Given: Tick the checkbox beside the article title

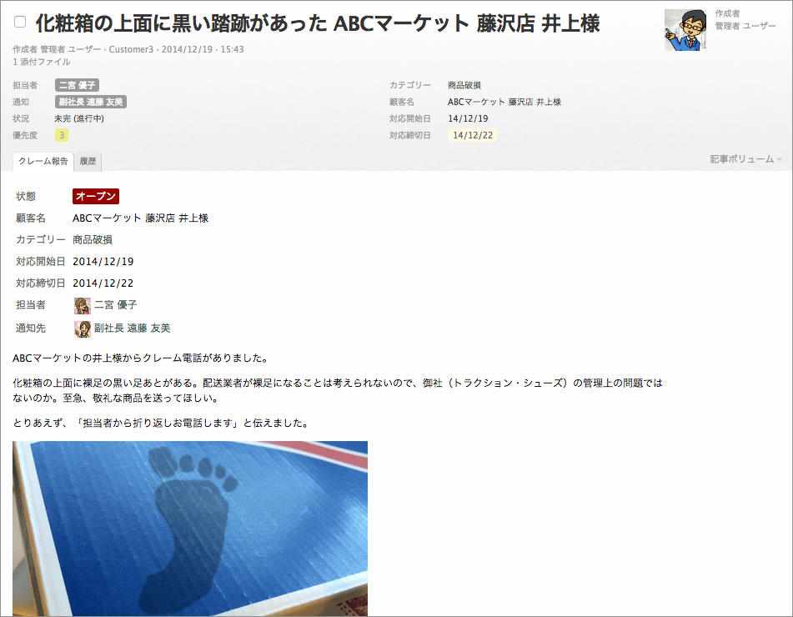Looking at the screenshot, I should click(x=20, y=22).
